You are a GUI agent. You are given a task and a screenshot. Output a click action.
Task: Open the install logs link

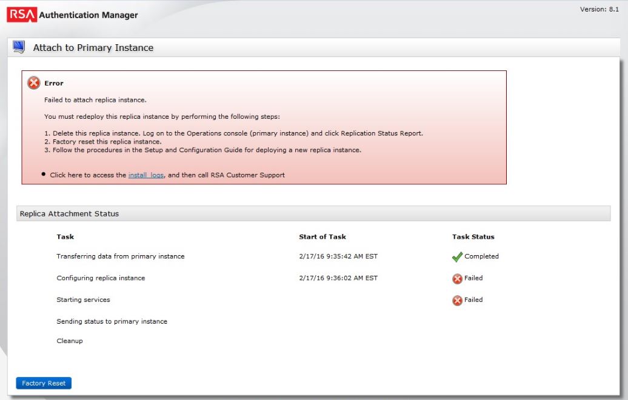point(146,175)
